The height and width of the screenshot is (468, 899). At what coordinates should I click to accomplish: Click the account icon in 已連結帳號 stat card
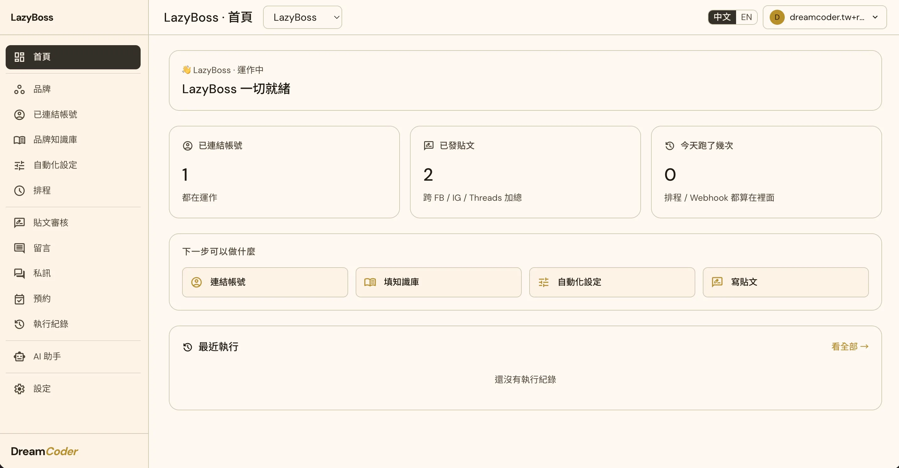(x=187, y=146)
